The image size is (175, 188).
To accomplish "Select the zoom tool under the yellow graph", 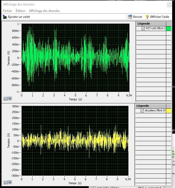I will tap(5, 182).
